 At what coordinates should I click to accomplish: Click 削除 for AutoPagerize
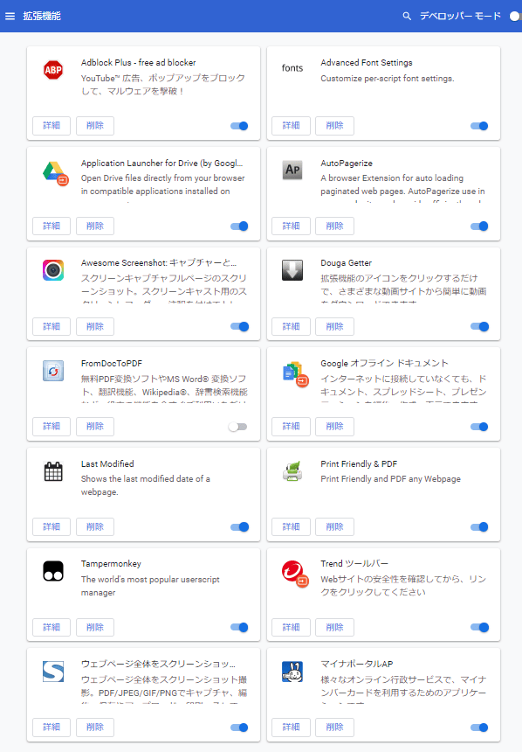pos(334,226)
